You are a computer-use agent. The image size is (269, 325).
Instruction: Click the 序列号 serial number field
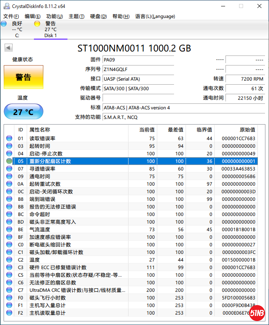(x=138, y=69)
